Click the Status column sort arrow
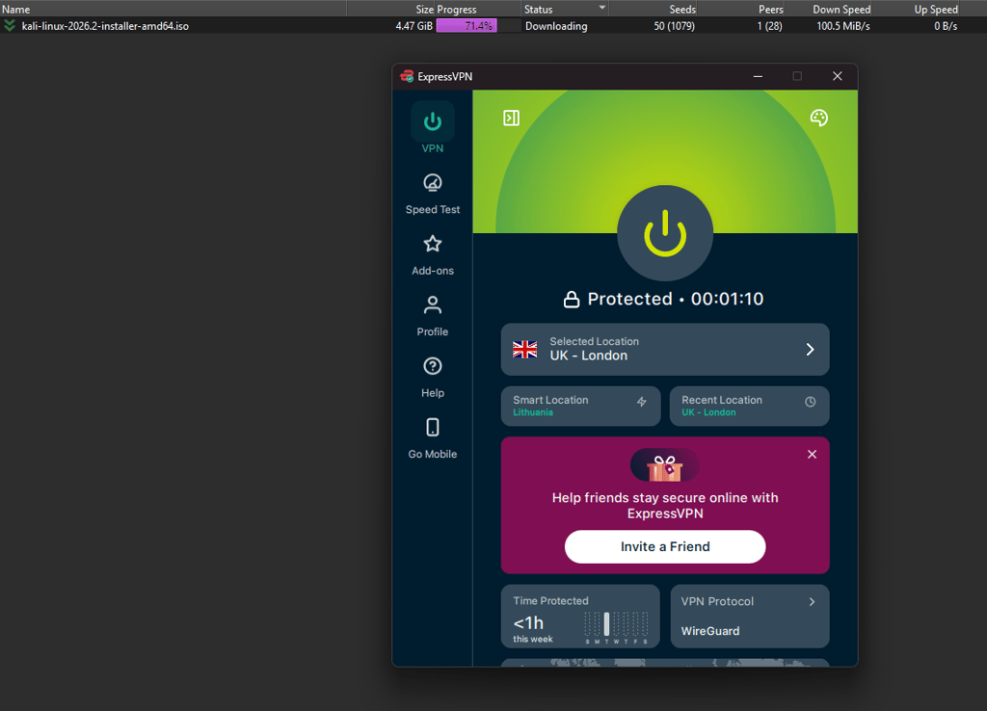987x711 pixels. pos(601,8)
